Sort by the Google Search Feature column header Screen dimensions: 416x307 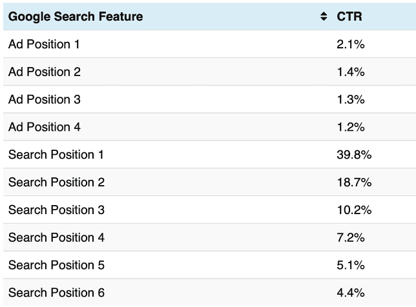(x=76, y=17)
